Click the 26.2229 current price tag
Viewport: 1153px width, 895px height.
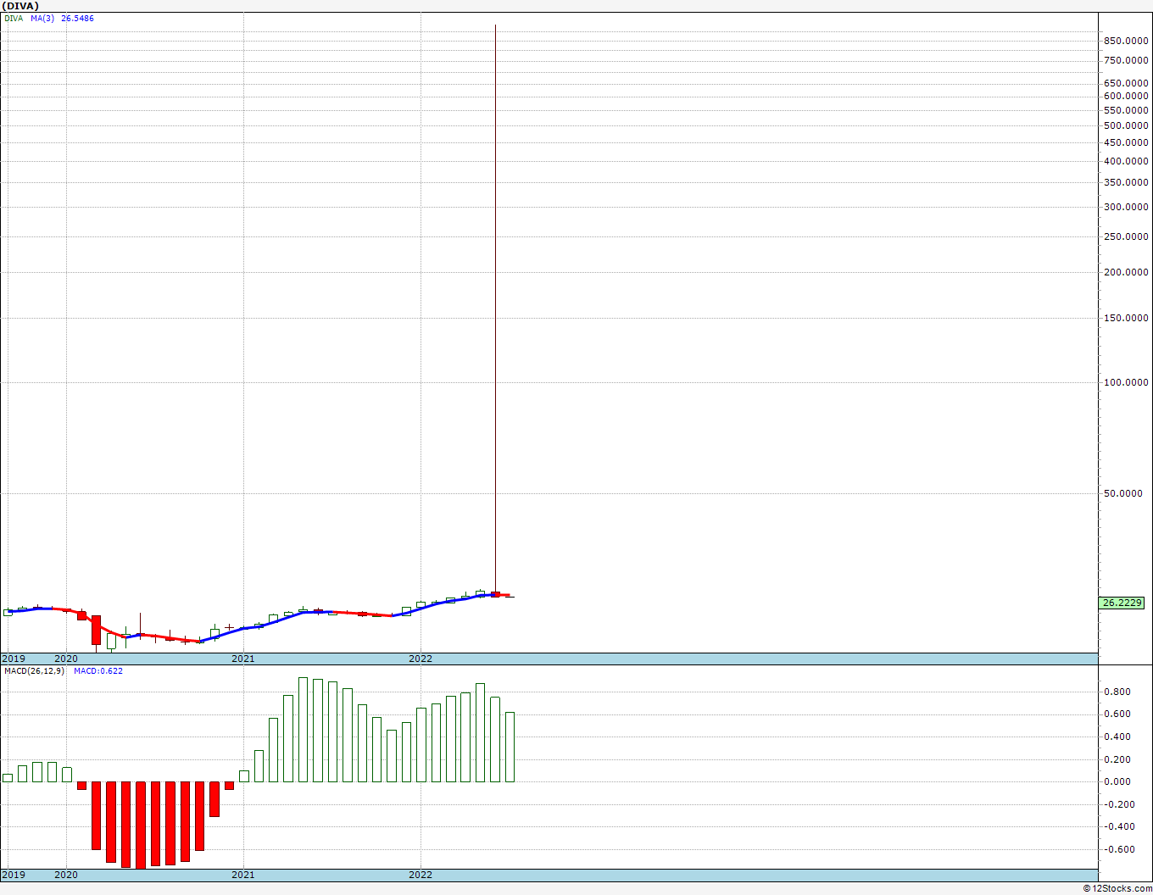coord(1122,603)
